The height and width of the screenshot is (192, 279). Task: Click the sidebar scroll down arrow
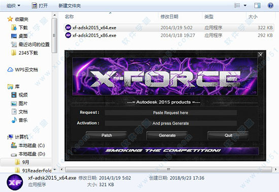(55, 169)
